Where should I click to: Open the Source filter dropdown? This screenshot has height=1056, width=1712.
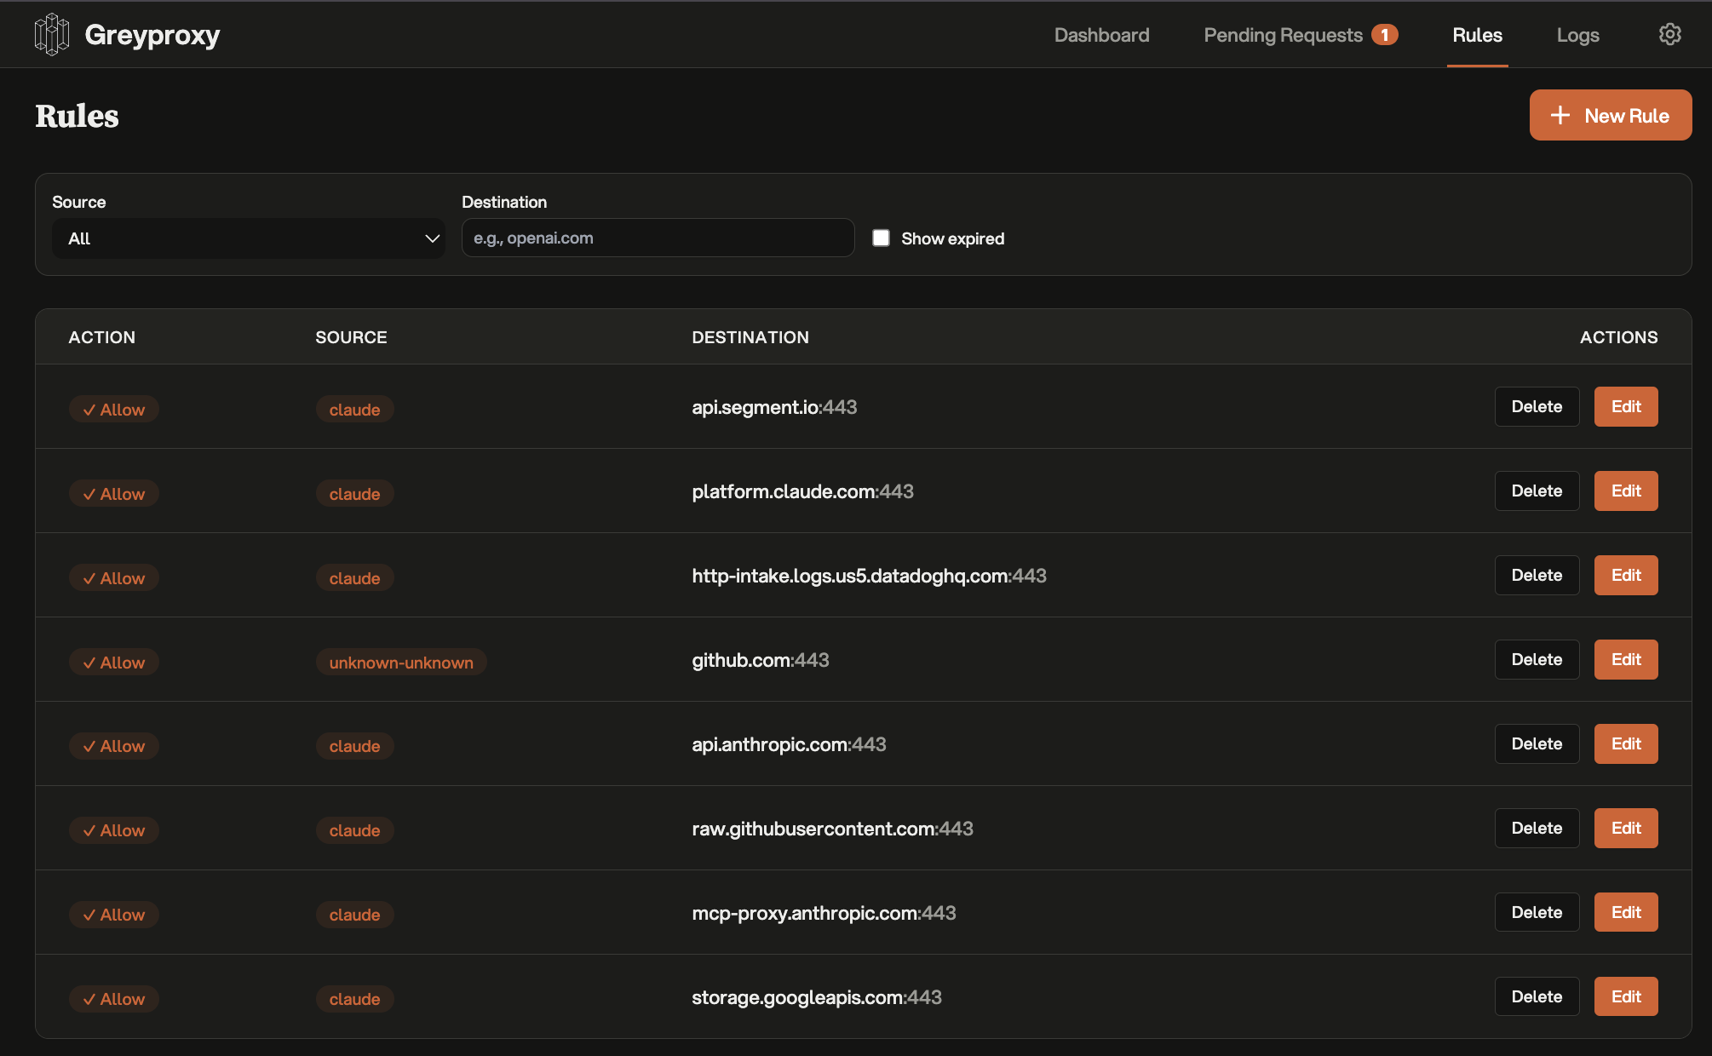click(248, 238)
